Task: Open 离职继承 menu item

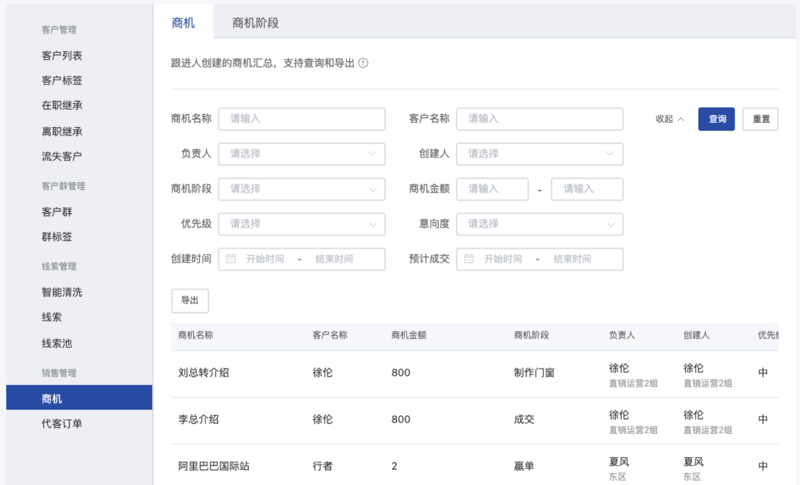Action: pyautogui.click(x=62, y=132)
